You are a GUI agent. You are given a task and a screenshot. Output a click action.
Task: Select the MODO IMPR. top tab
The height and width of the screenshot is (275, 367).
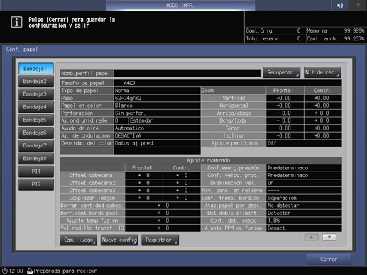click(180, 5)
